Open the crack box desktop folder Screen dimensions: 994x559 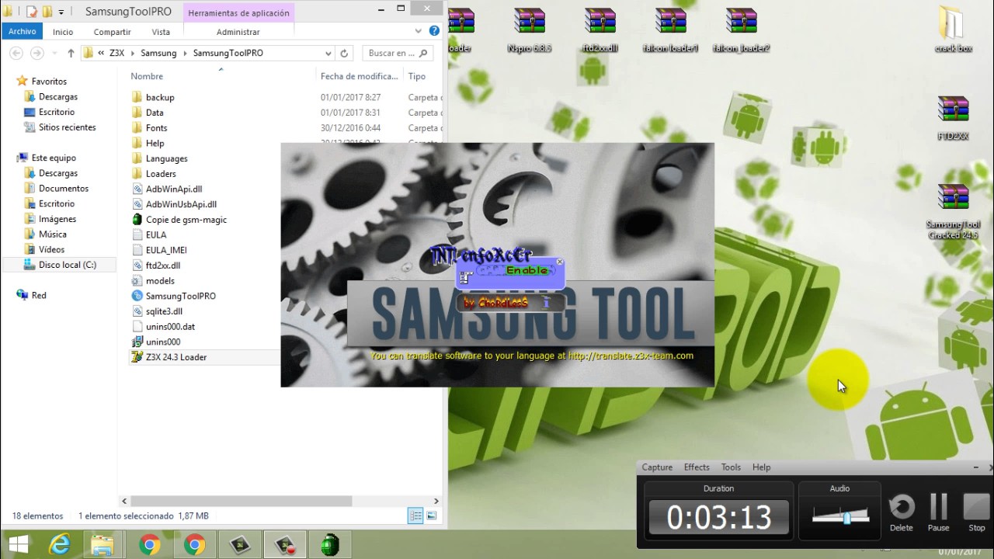953,31
